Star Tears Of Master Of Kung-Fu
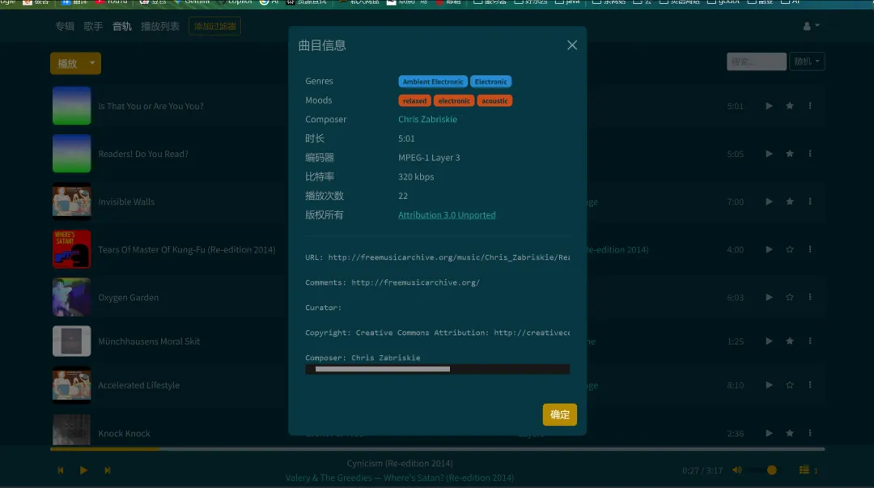Viewport: 874px width, 488px height. click(x=789, y=249)
